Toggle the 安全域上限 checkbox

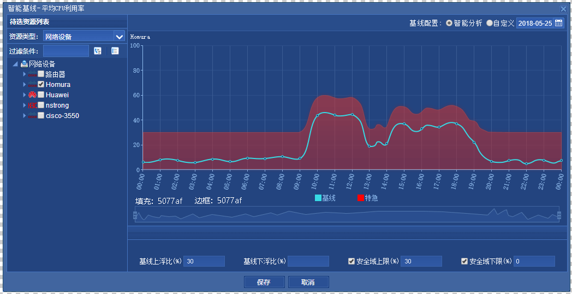(x=351, y=261)
